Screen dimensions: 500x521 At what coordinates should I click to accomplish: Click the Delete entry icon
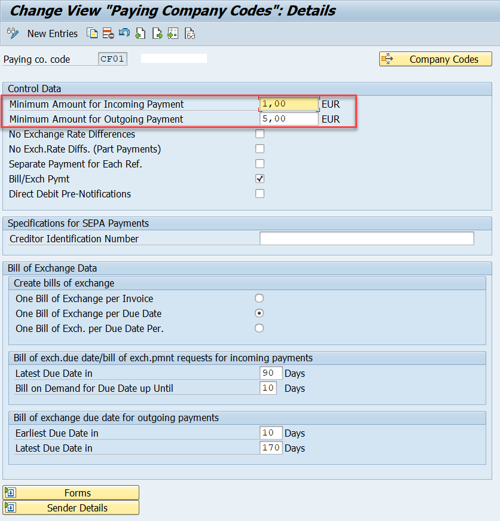click(x=108, y=33)
